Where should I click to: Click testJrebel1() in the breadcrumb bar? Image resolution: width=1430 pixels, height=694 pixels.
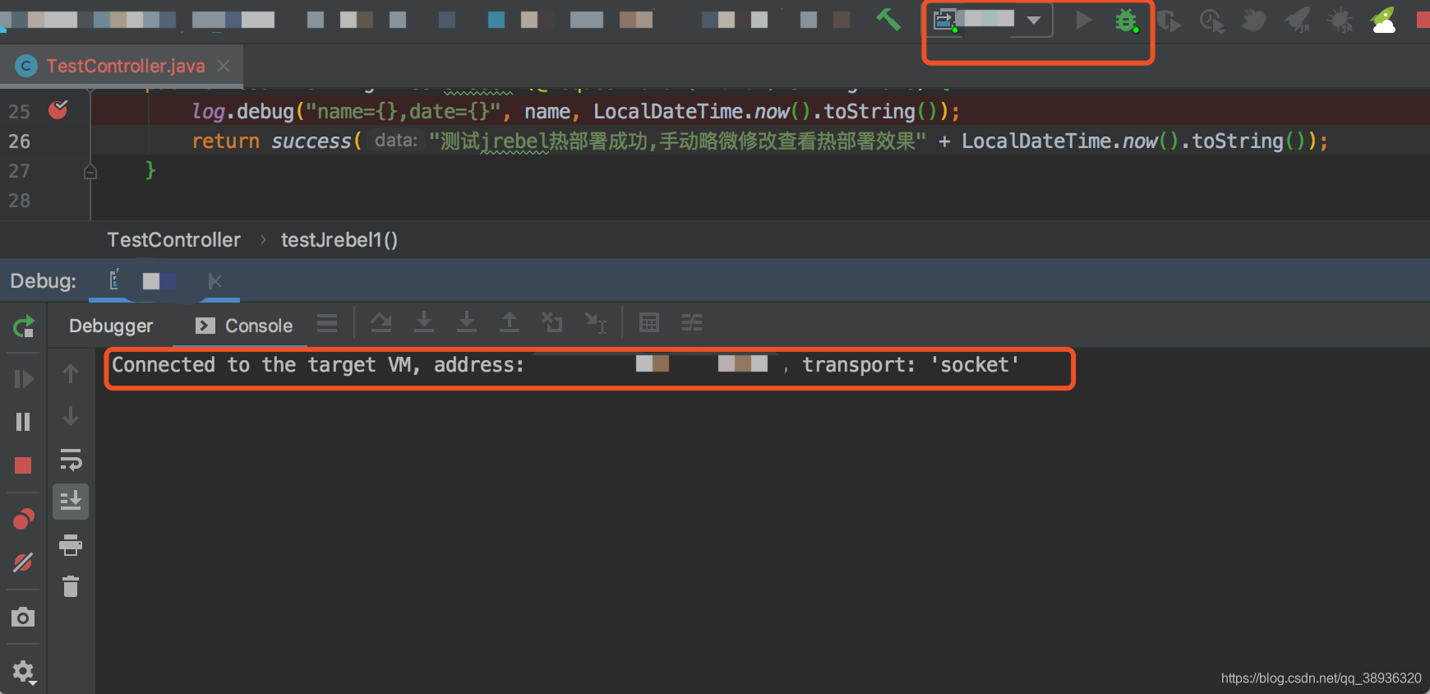tap(339, 240)
